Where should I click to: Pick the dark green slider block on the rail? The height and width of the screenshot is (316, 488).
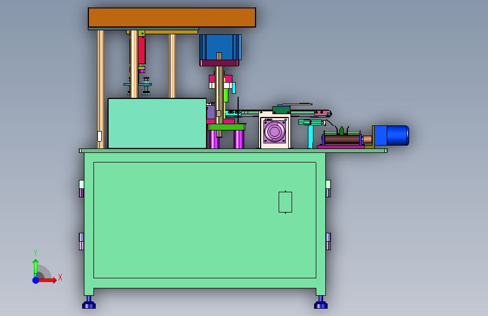(x=281, y=110)
